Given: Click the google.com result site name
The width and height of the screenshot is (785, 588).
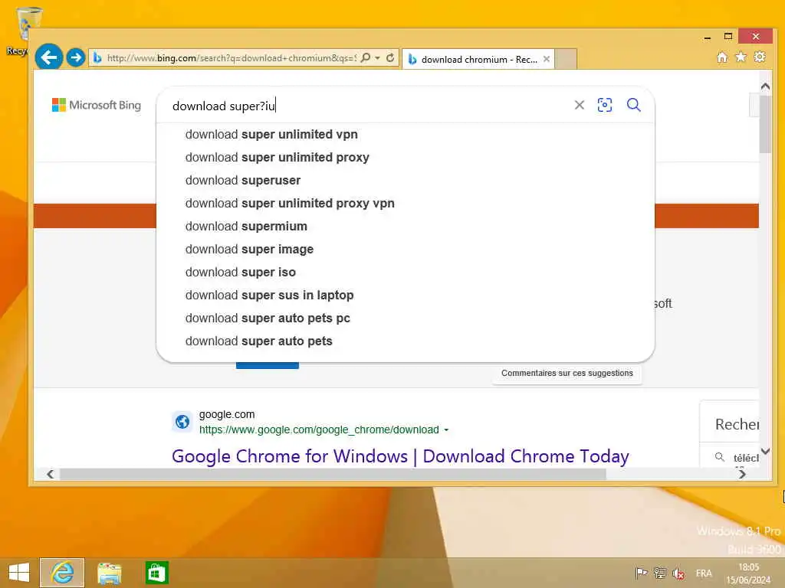Looking at the screenshot, I should pos(227,414).
